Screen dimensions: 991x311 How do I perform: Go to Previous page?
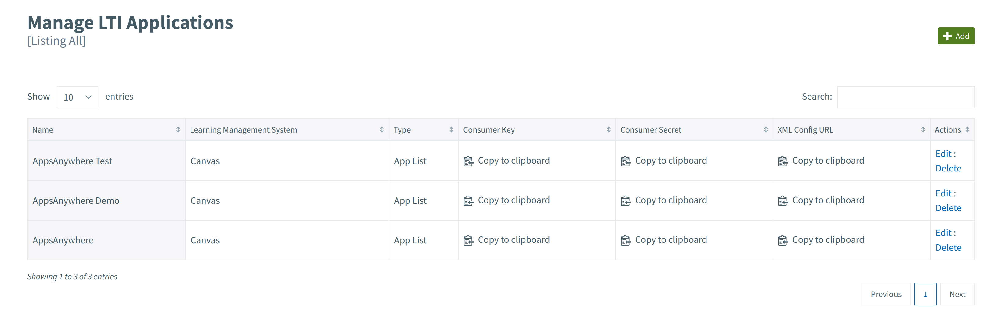pos(886,294)
